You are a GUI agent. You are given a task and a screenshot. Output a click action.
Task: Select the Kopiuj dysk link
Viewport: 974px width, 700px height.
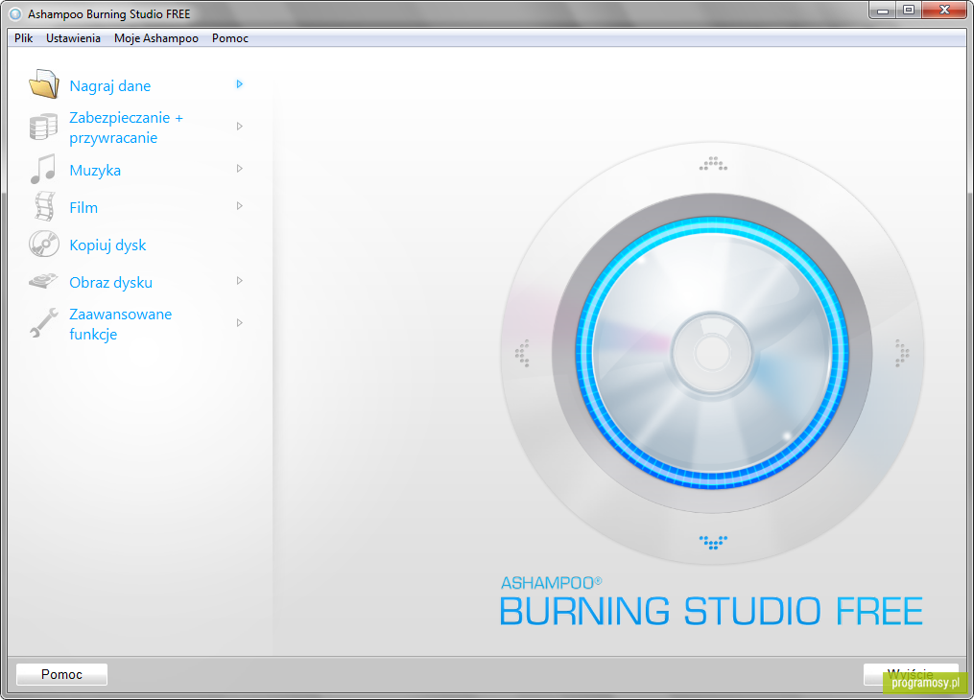point(107,245)
